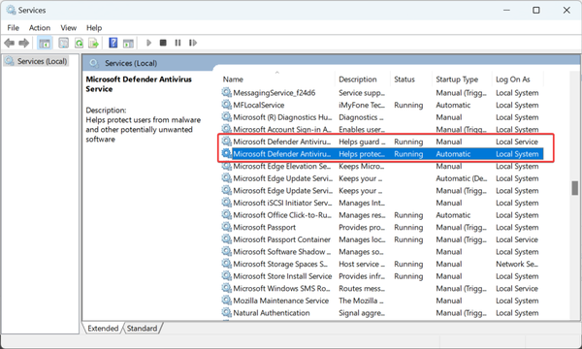Toggle the Show/Hide Console Tree icon

click(x=45, y=43)
